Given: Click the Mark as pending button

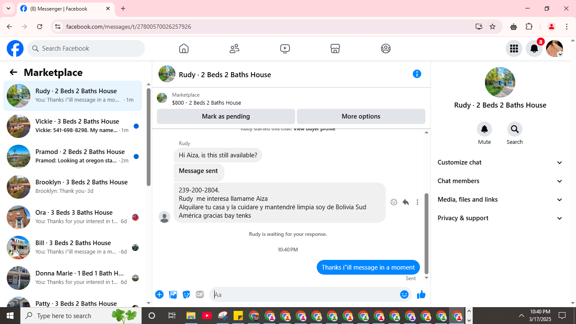Looking at the screenshot, I should [226, 116].
